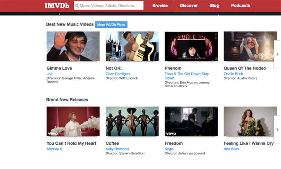Image resolution: width=281 pixels, height=169 pixels.
Task: Open the Freedom video thumbnail
Action: click(191, 122)
